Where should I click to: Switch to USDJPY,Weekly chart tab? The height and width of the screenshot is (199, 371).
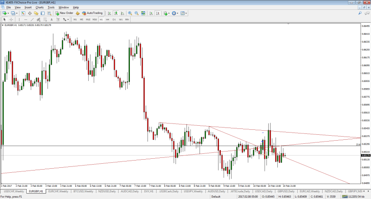click(193, 191)
